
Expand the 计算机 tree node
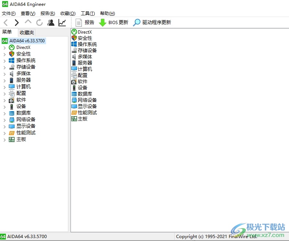[x=5, y=87]
